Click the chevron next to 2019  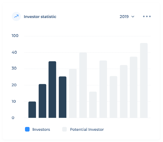click(133, 17)
